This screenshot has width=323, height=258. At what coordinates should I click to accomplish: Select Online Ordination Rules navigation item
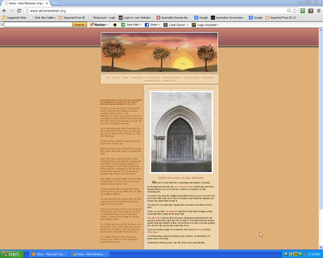[172, 78]
